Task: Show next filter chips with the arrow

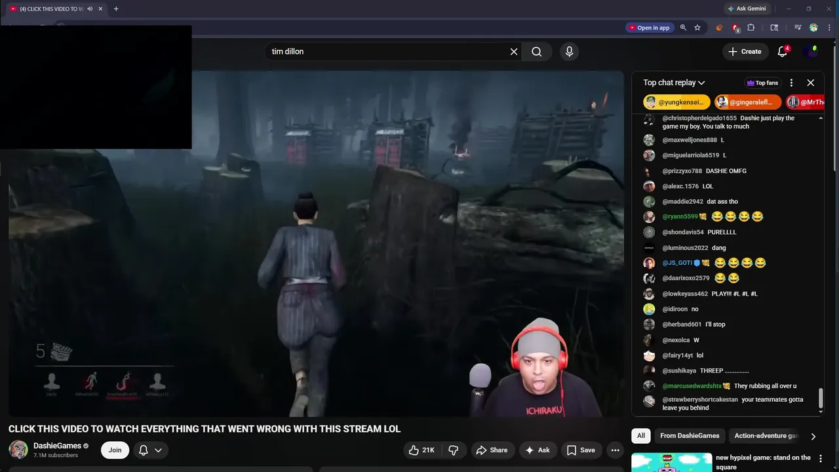Action: (813, 436)
